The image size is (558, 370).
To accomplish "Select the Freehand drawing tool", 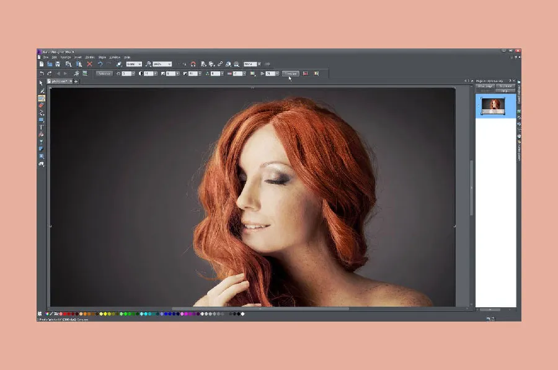I will point(41,91).
